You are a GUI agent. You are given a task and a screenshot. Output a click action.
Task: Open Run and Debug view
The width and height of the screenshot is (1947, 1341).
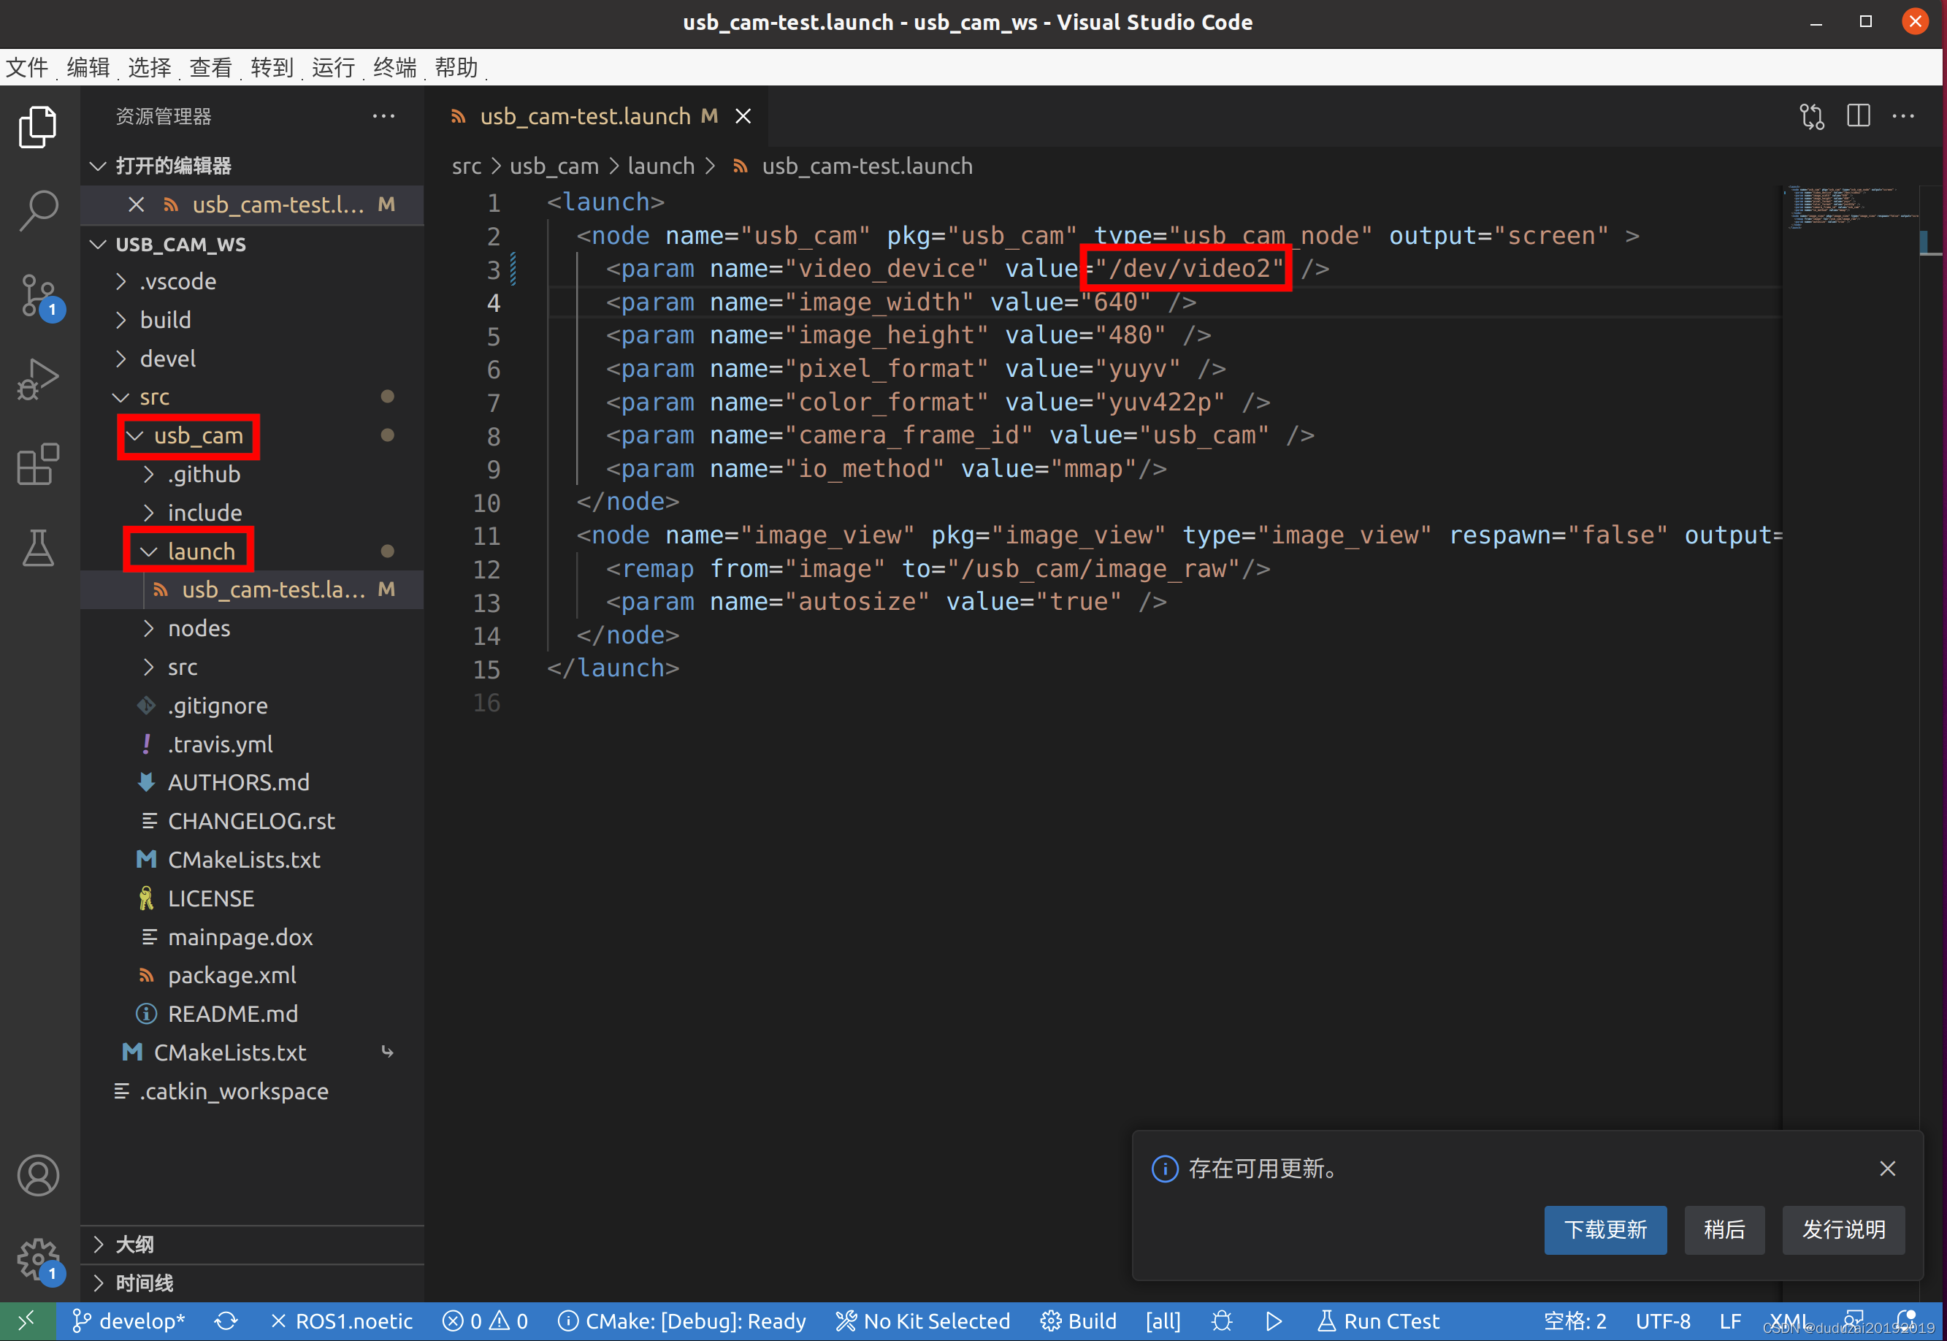click(x=38, y=380)
